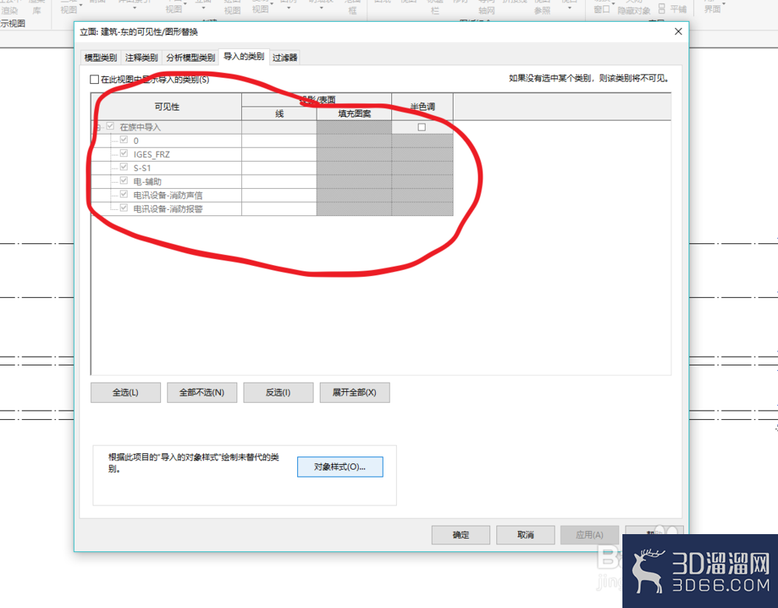Screen dimensions: 778x608
Task: Click the 半色调 column header
Action: (x=422, y=107)
